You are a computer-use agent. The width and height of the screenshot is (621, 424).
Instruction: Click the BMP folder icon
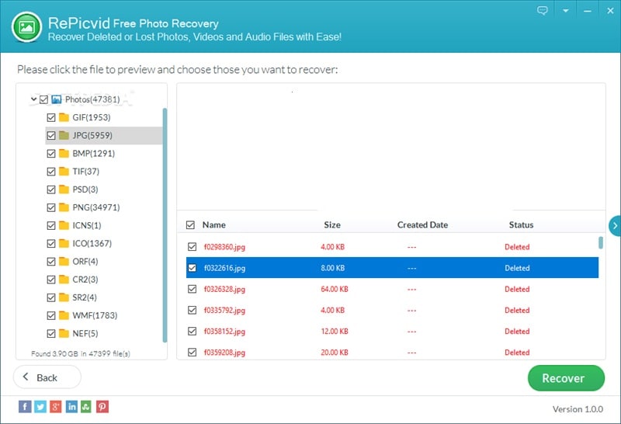(64, 153)
